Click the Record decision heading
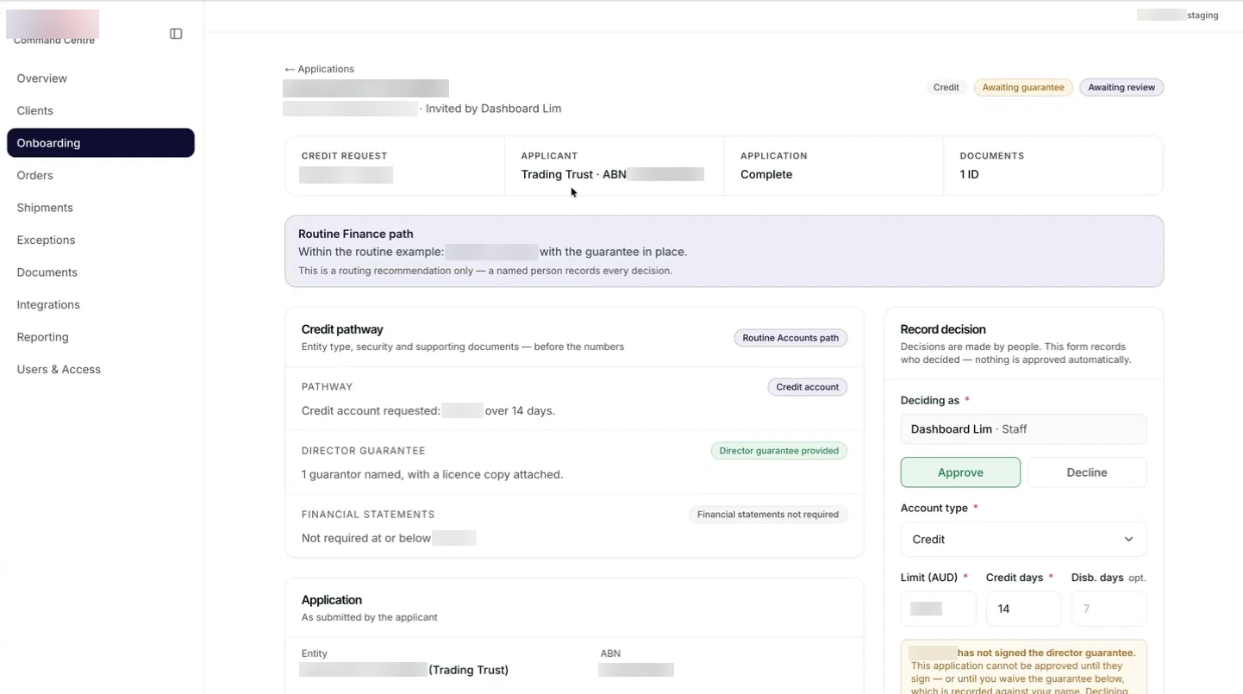This screenshot has width=1243, height=694. [x=943, y=329]
